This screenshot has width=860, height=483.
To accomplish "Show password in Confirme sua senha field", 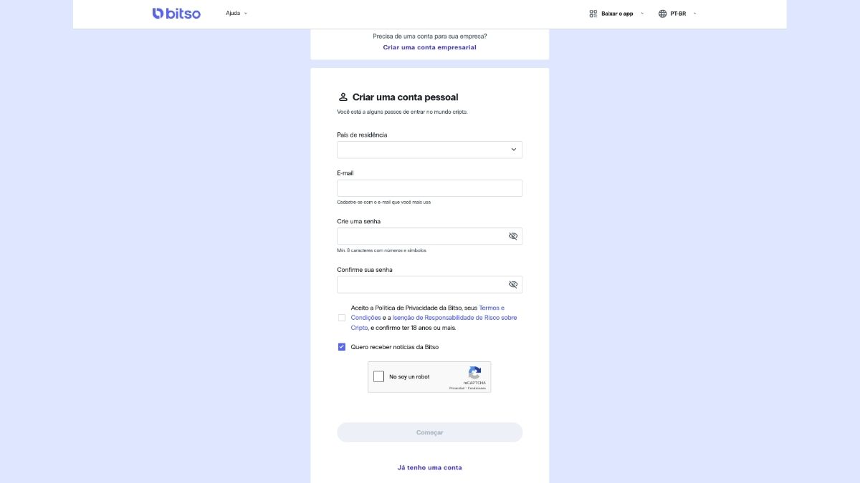I will tap(513, 284).
